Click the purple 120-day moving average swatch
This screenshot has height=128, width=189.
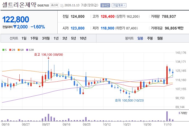click(x=27, y=50)
